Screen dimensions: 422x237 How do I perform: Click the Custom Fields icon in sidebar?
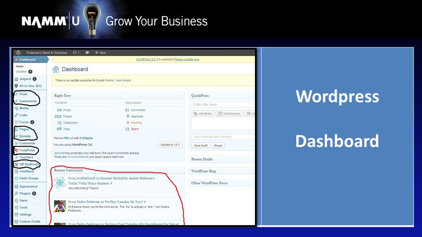(x=16, y=221)
